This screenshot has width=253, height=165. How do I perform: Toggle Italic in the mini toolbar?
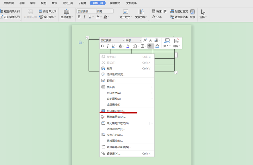[x=108, y=46]
